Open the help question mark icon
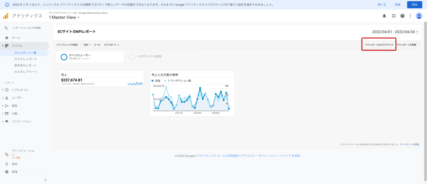Screen dimensions: 427x184 pos(402,16)
